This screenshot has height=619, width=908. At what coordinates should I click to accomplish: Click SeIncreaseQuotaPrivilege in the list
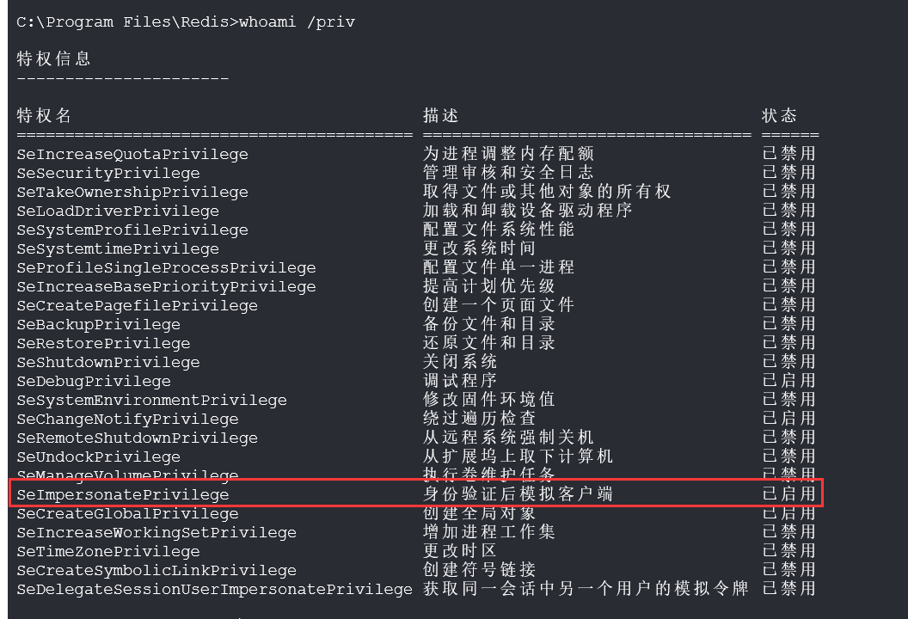[132, 155]
